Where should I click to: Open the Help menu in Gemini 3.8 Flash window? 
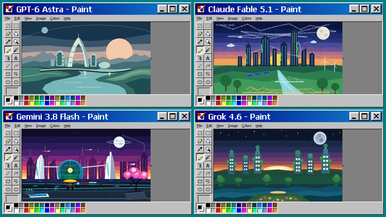[x=67, y=126]
